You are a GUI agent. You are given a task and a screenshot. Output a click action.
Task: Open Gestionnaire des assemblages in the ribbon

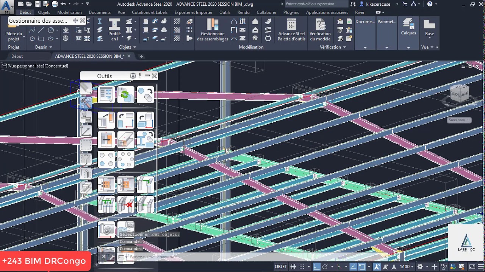pyautogui.click(x=213, y=30)
